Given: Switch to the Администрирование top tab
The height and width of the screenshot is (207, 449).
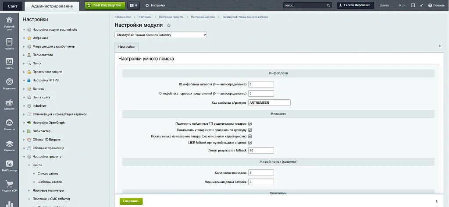Looking at the screenshot, I should click(52, 6).
